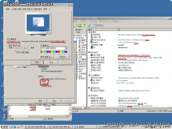
Task: Click the VIA Bus Master IDE Controller link
Action: (129, 98)
